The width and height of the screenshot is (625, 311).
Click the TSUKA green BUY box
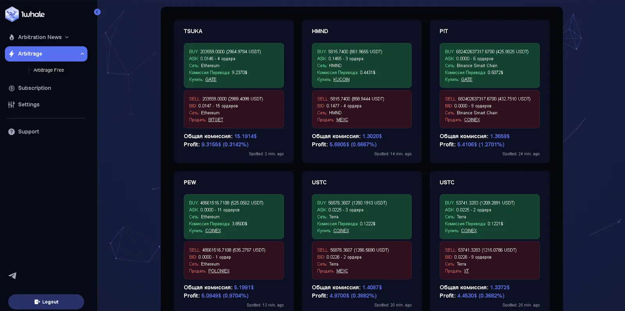point(234,66)
